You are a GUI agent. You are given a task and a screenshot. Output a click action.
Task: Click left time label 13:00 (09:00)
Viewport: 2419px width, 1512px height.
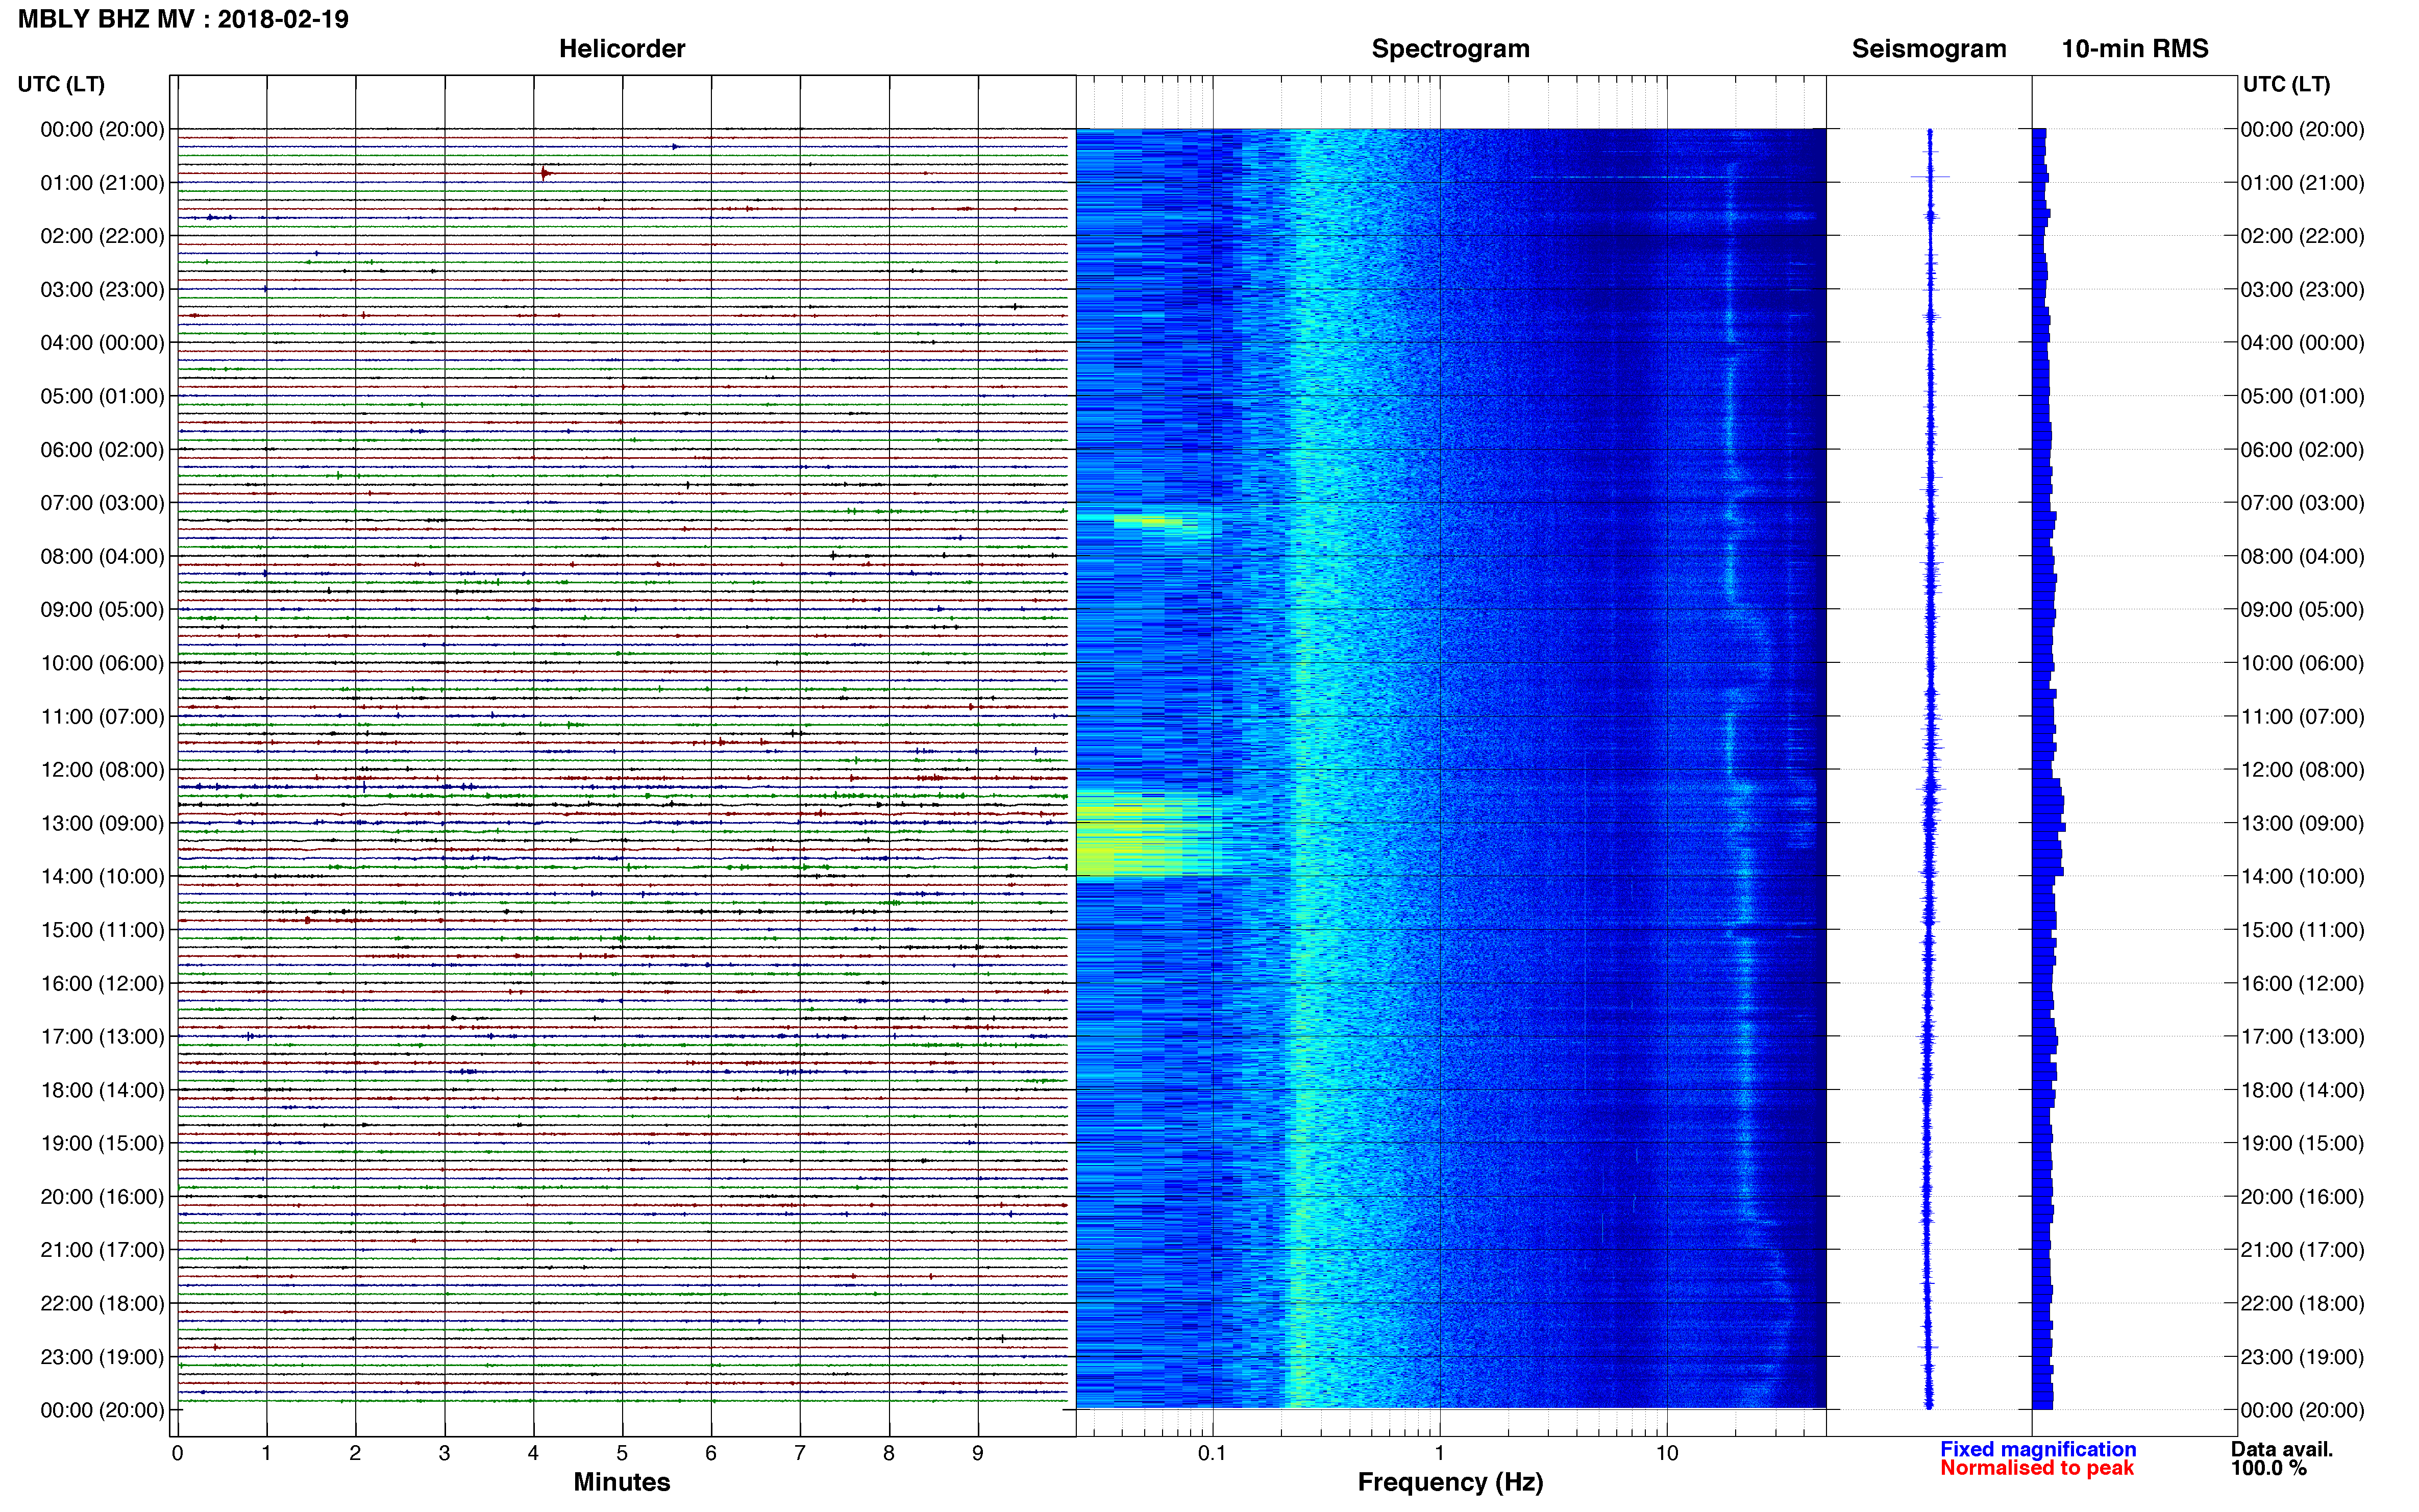tap(102, 823)
